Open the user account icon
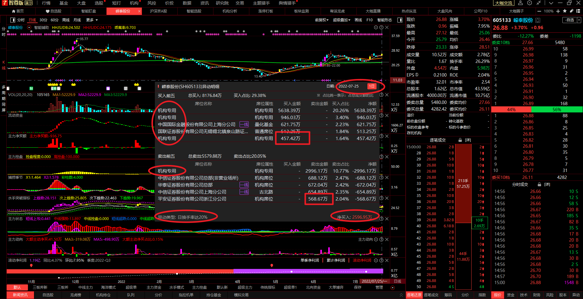 click(x=520, y=3)
